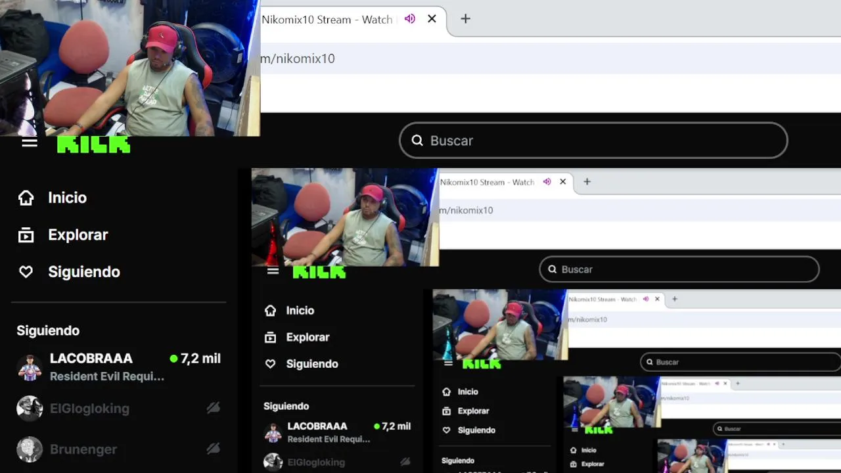
Task: Click home icon beside third nested Inicio
Action: [447, 392]
